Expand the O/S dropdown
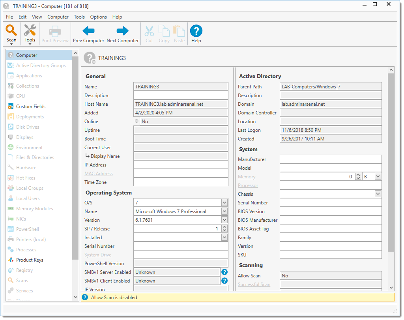The width and height of the screenshot is (404, 320). (224, 203)
